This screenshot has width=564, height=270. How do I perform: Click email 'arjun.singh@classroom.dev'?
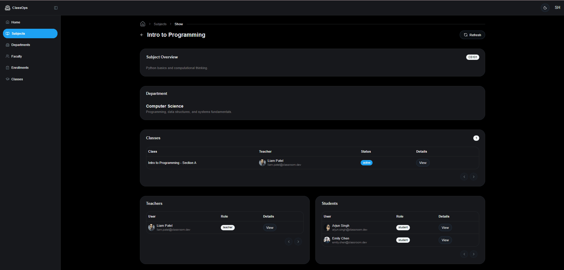click(350, 230)
